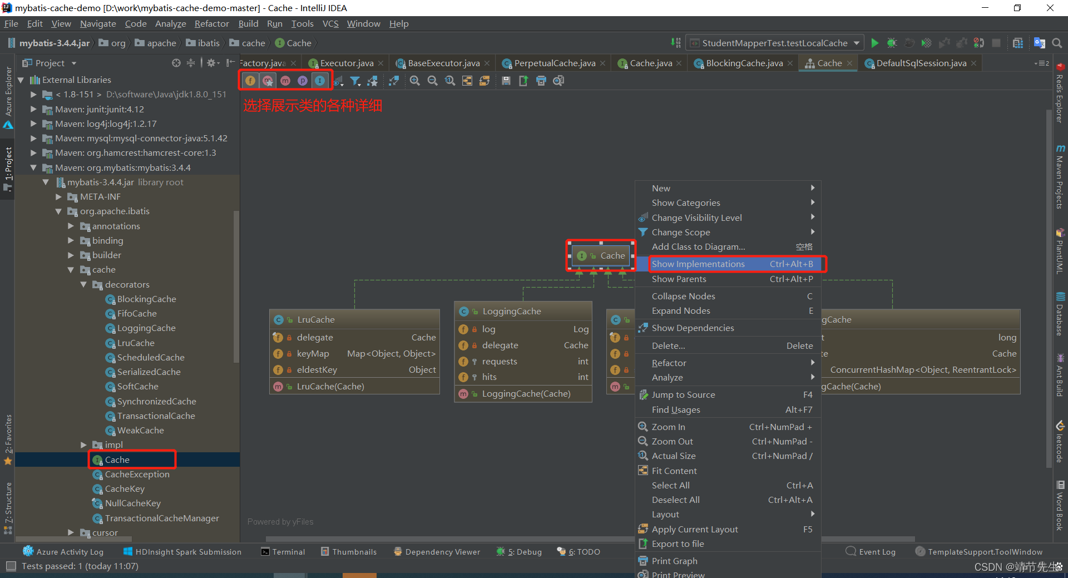Toggle Fields display in diagram toolbar

click(250, 81)
